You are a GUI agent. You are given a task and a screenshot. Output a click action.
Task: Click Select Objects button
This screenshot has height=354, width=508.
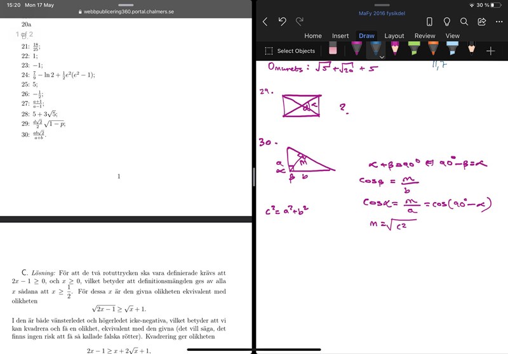tap(290, 51)
